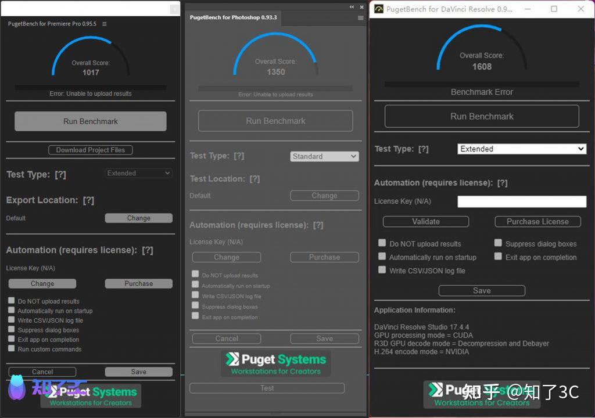
Task: Click Download Project Files in Premiere panel
Action: coord(90,150)
